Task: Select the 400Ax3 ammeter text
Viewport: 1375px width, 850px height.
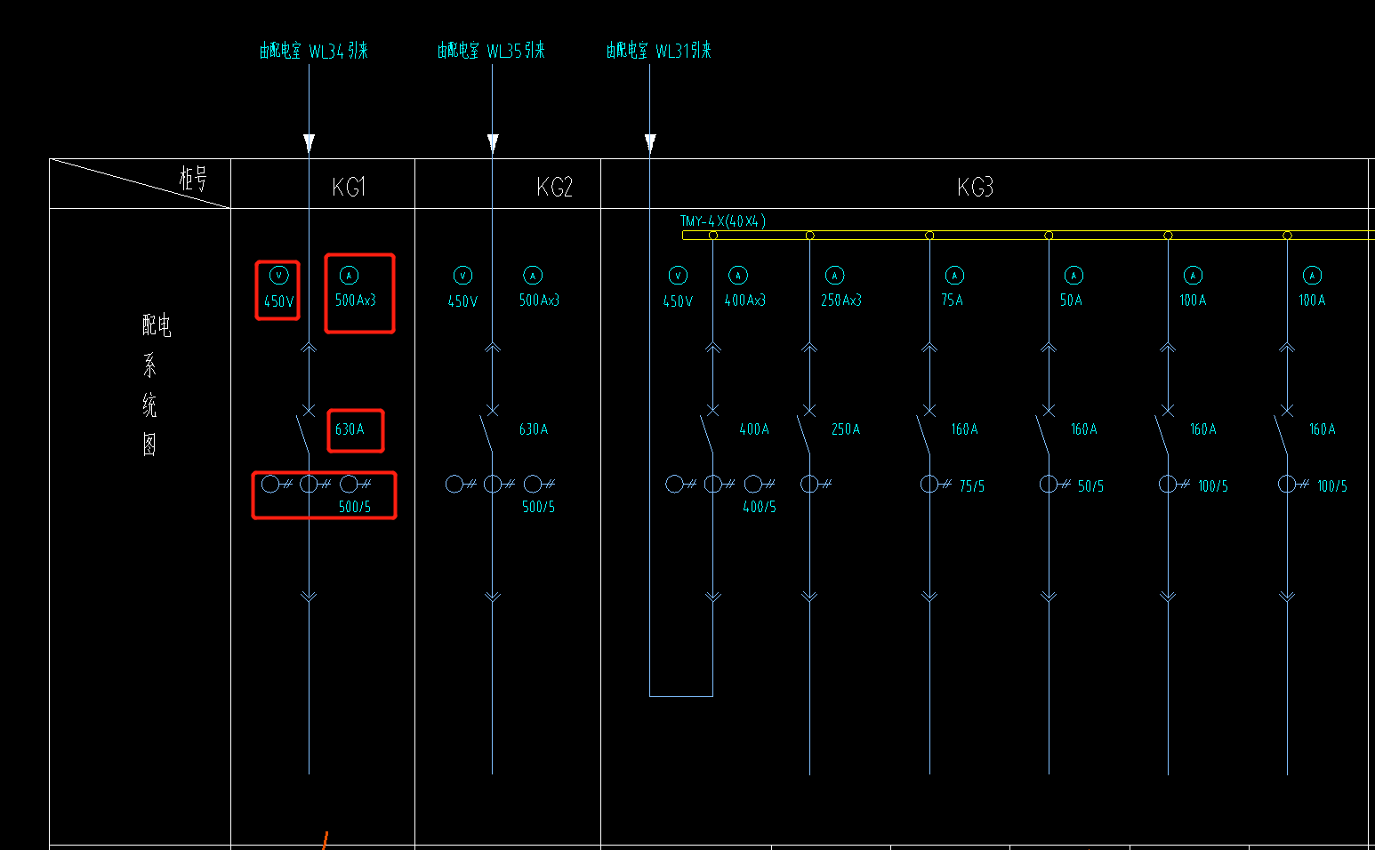Action: pyautogui.click(x=745, y=301)
